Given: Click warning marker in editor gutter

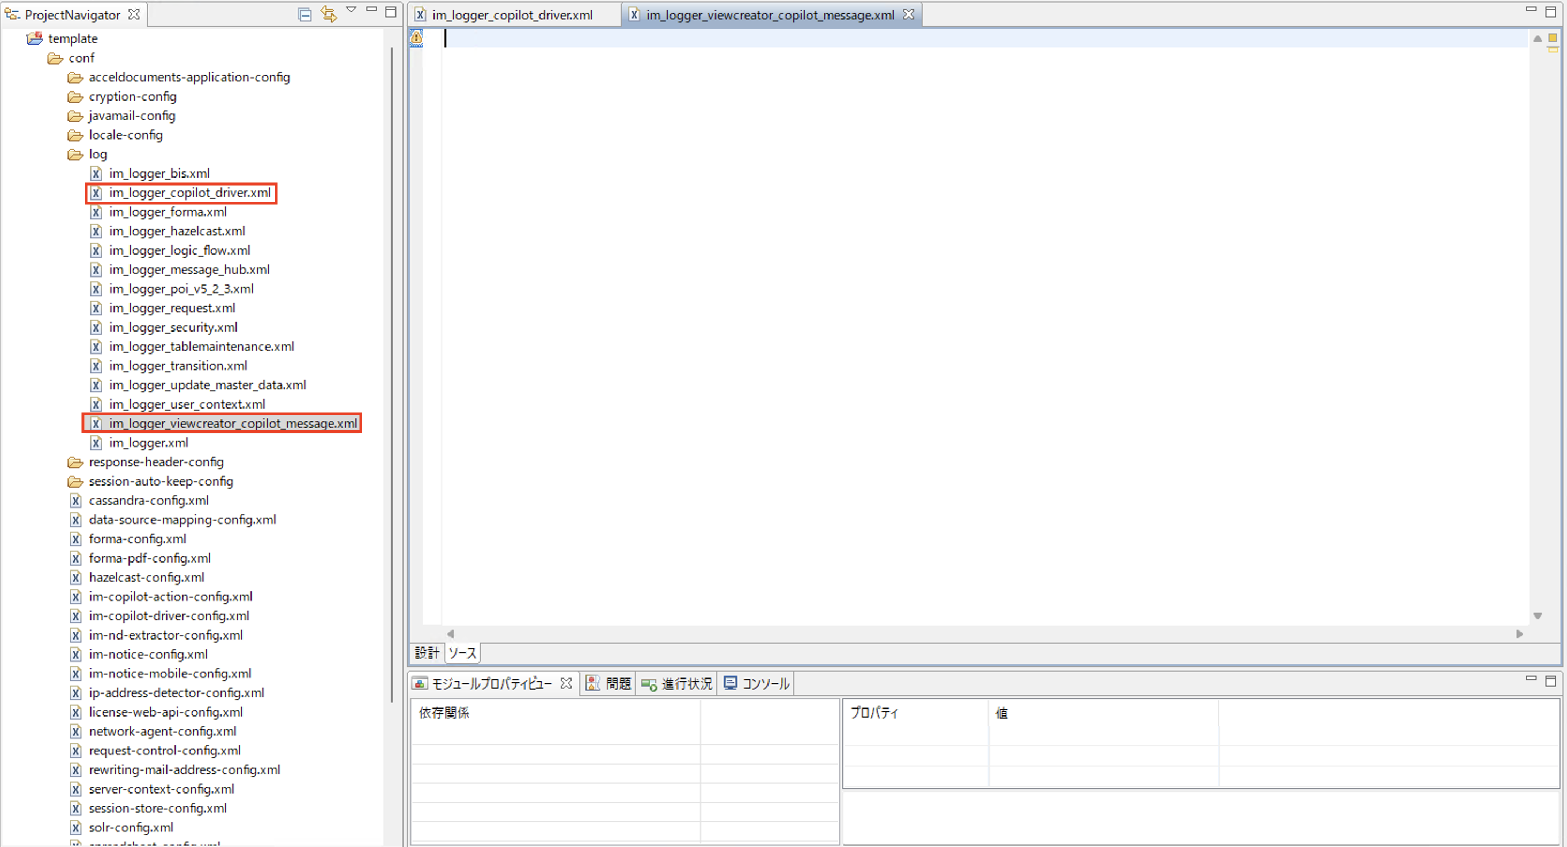Looking at the screenshot, I should pyautogui.click(x=416, y=37).
